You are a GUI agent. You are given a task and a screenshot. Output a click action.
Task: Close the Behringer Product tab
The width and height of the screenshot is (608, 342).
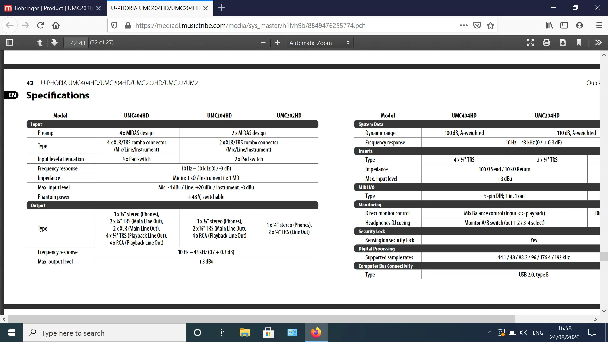98,8
